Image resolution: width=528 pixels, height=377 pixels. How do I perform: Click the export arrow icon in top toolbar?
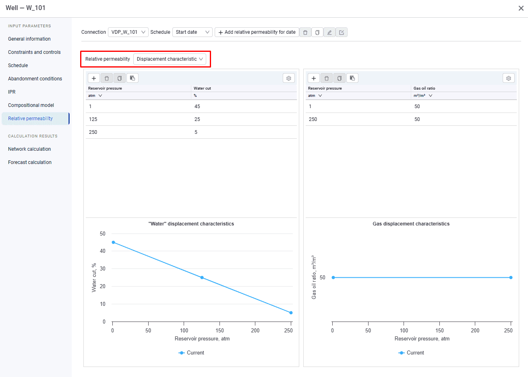click(x=342, y=32)
